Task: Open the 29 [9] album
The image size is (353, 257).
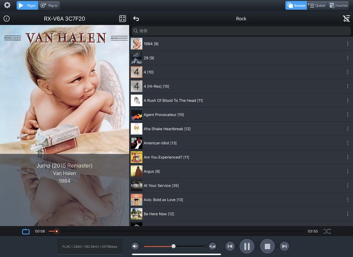Action: click(241, 58)
